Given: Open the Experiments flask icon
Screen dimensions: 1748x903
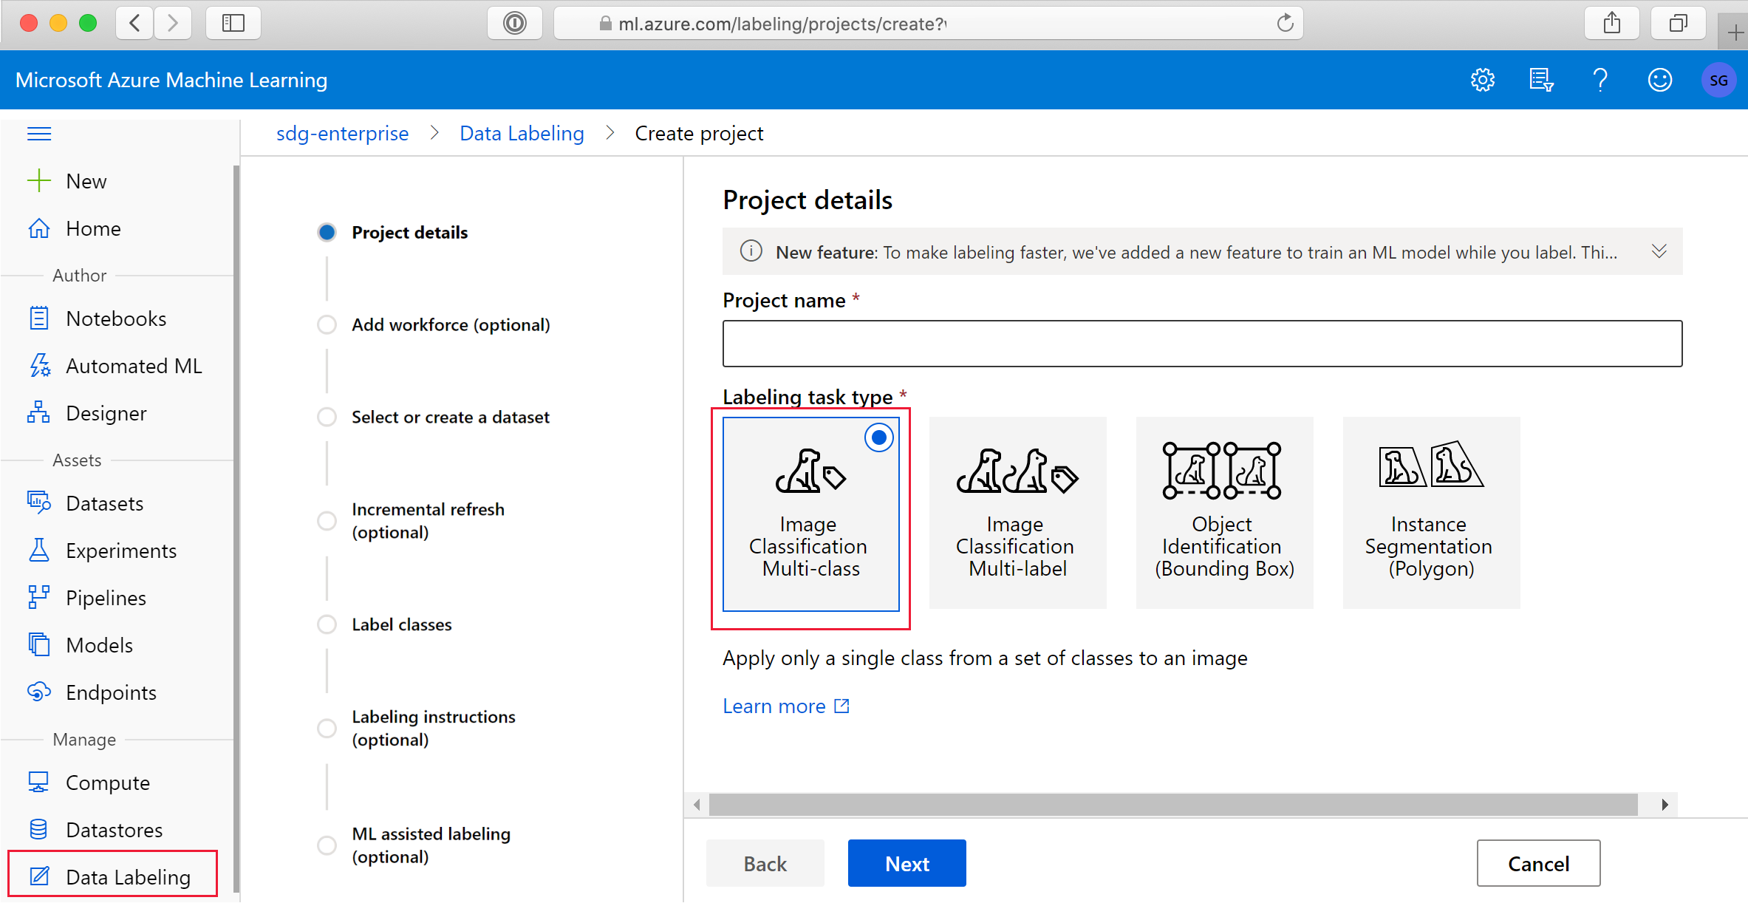Looking at the screenshot, I should (x=39, y=551).
